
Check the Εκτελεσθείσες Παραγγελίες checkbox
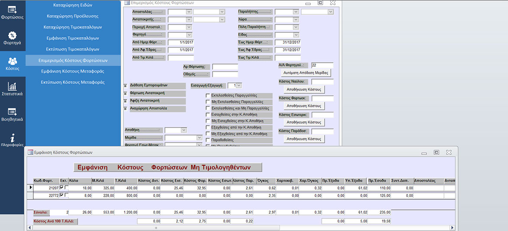[208, 96]
